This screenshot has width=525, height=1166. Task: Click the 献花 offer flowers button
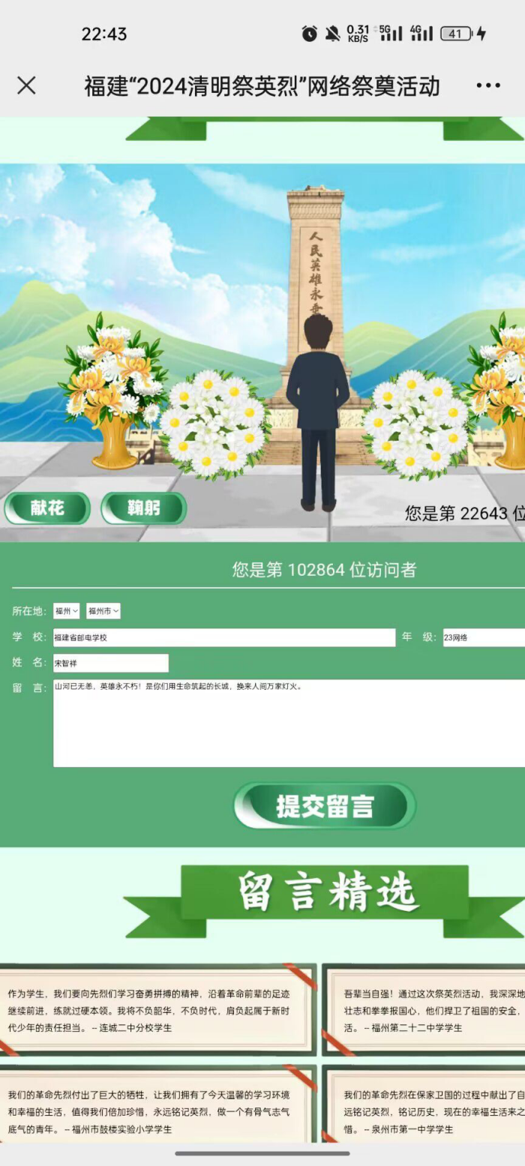point(47,508)
